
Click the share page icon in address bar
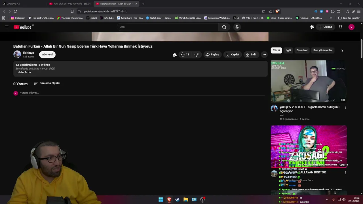coord(270,11)
